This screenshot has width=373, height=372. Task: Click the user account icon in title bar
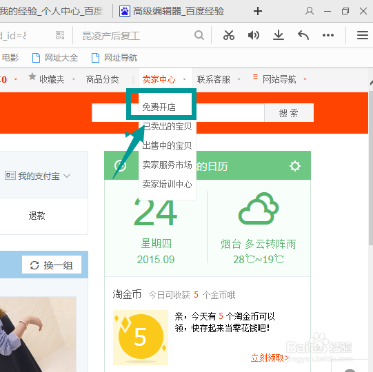tap(310, 11)
